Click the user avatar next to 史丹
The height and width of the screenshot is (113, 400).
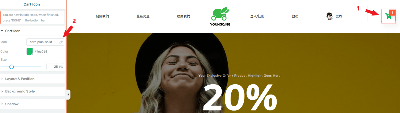click(329, 16)
